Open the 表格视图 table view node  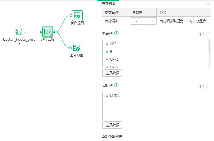coord(77,16)
